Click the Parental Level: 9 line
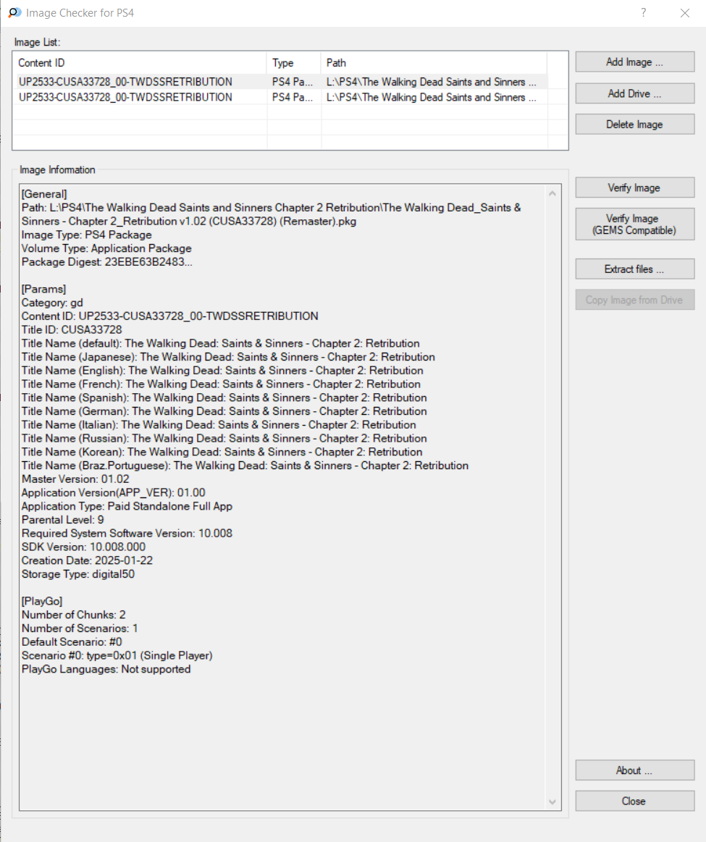The width and height of the screenshot is (706, 842). pyautogui.click(x=62, y=520)
